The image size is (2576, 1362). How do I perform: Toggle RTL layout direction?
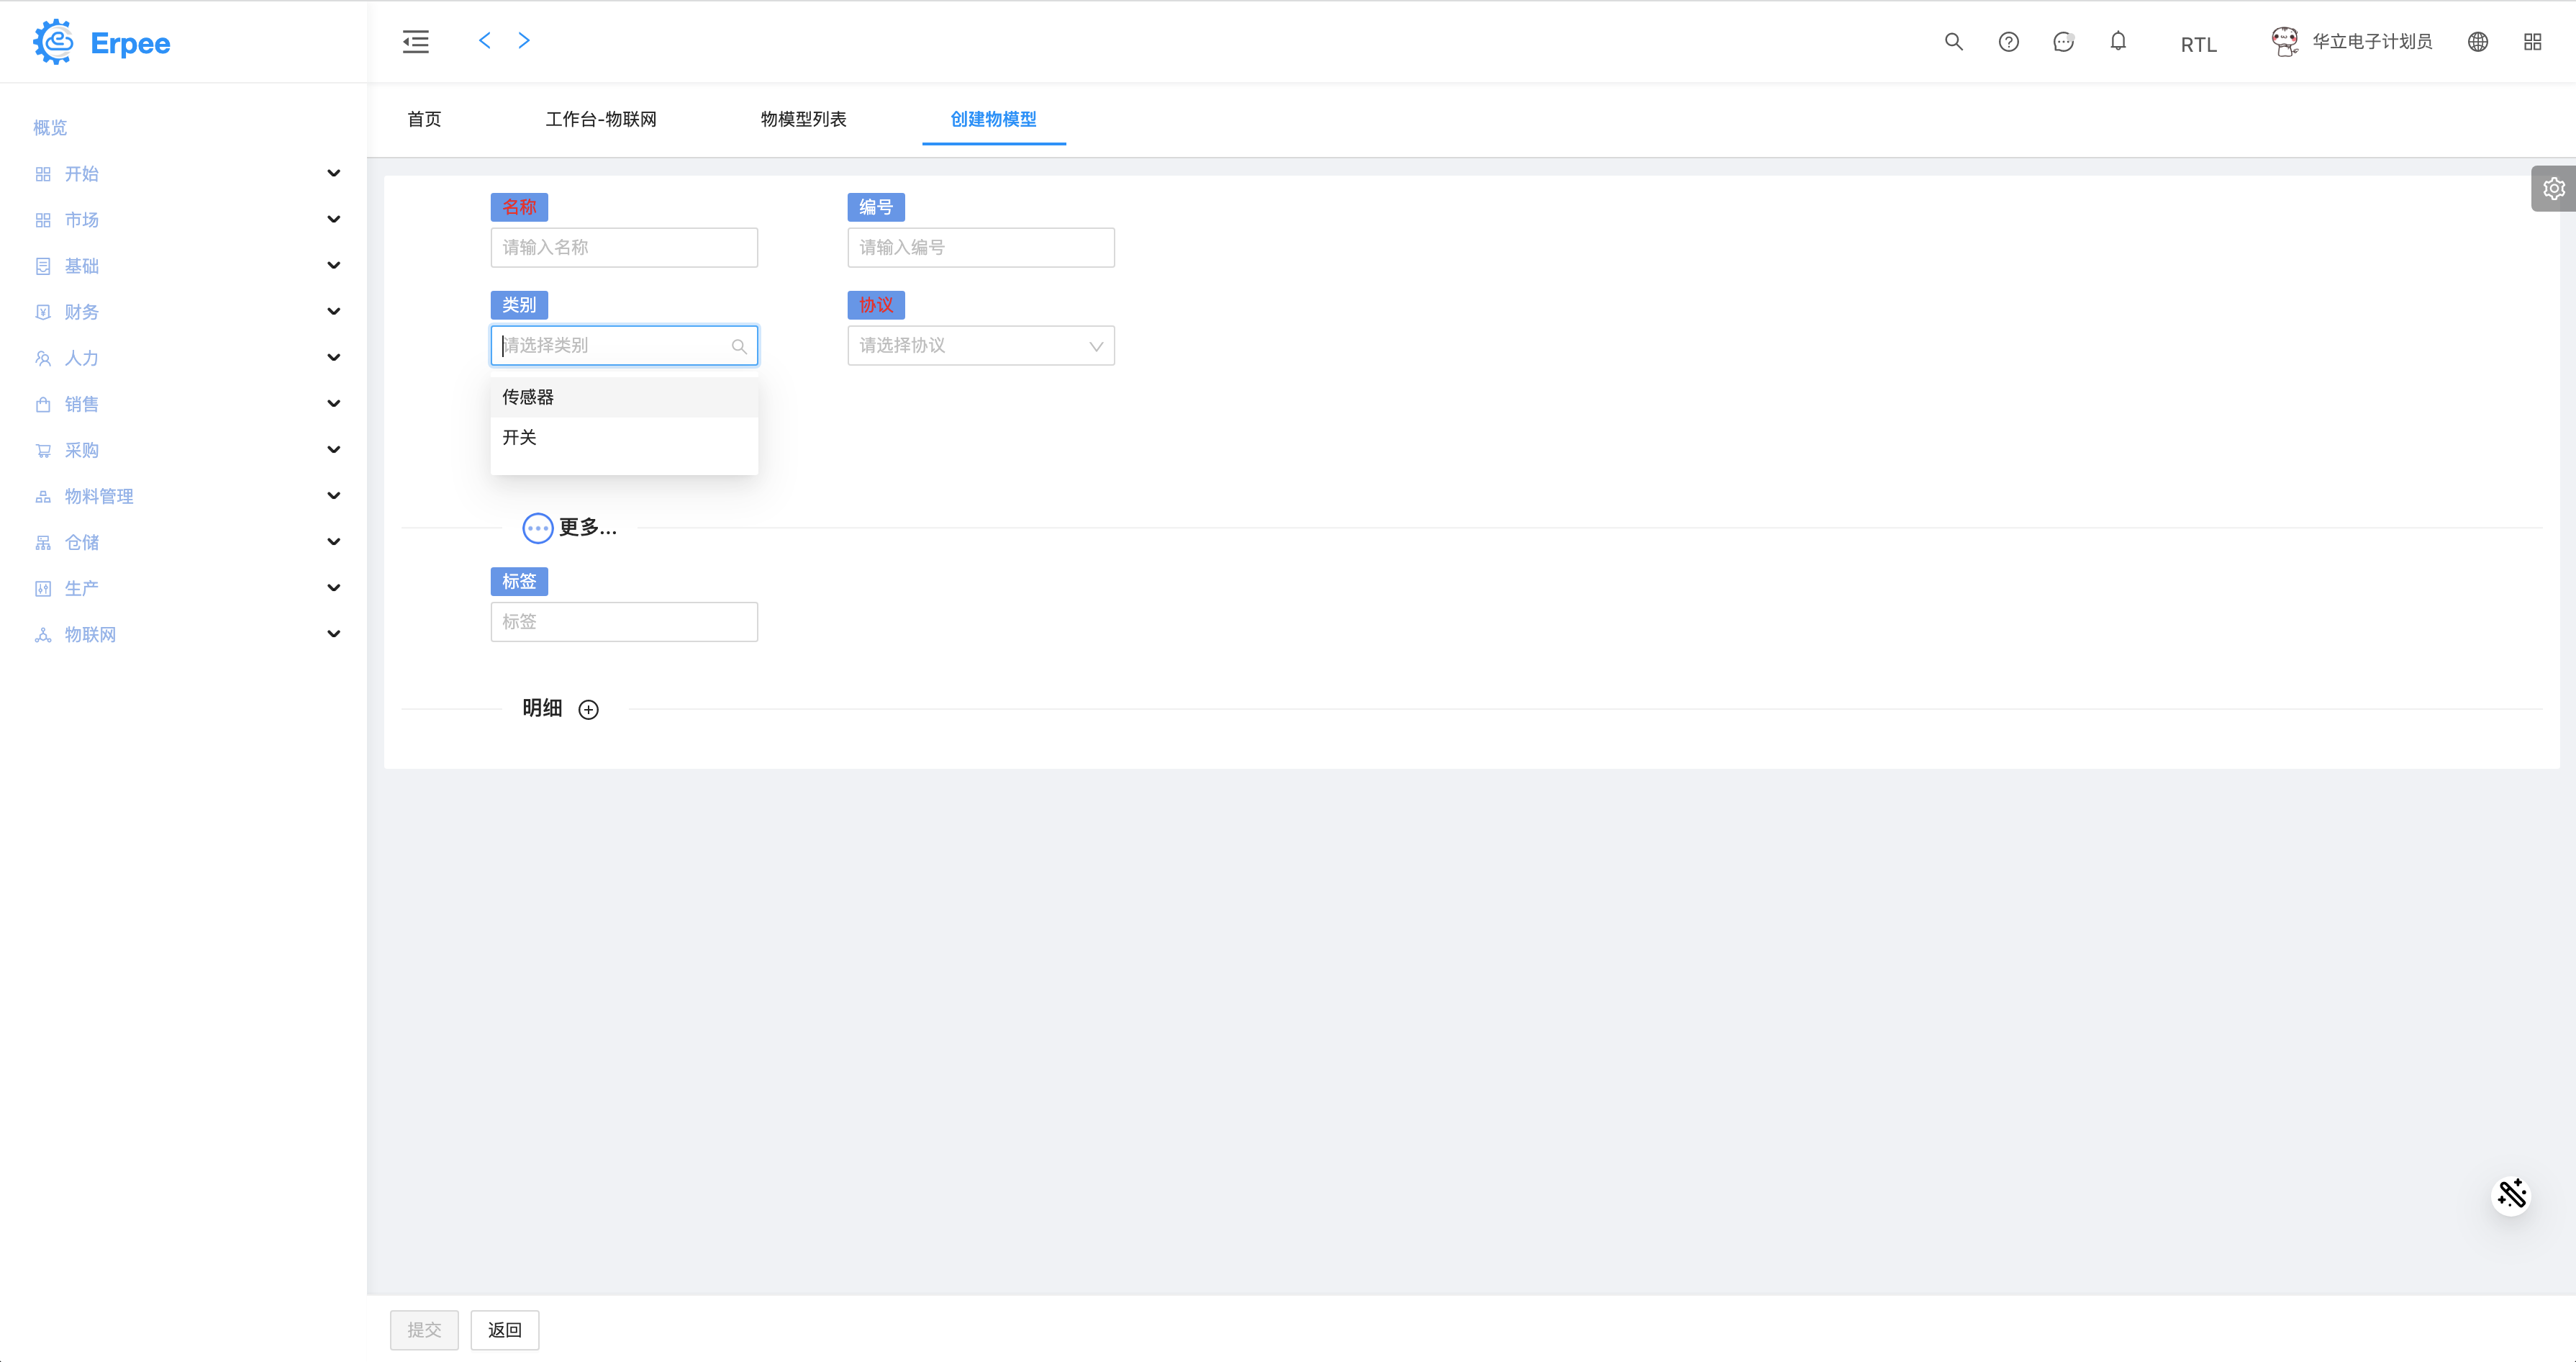[2198, 44]
